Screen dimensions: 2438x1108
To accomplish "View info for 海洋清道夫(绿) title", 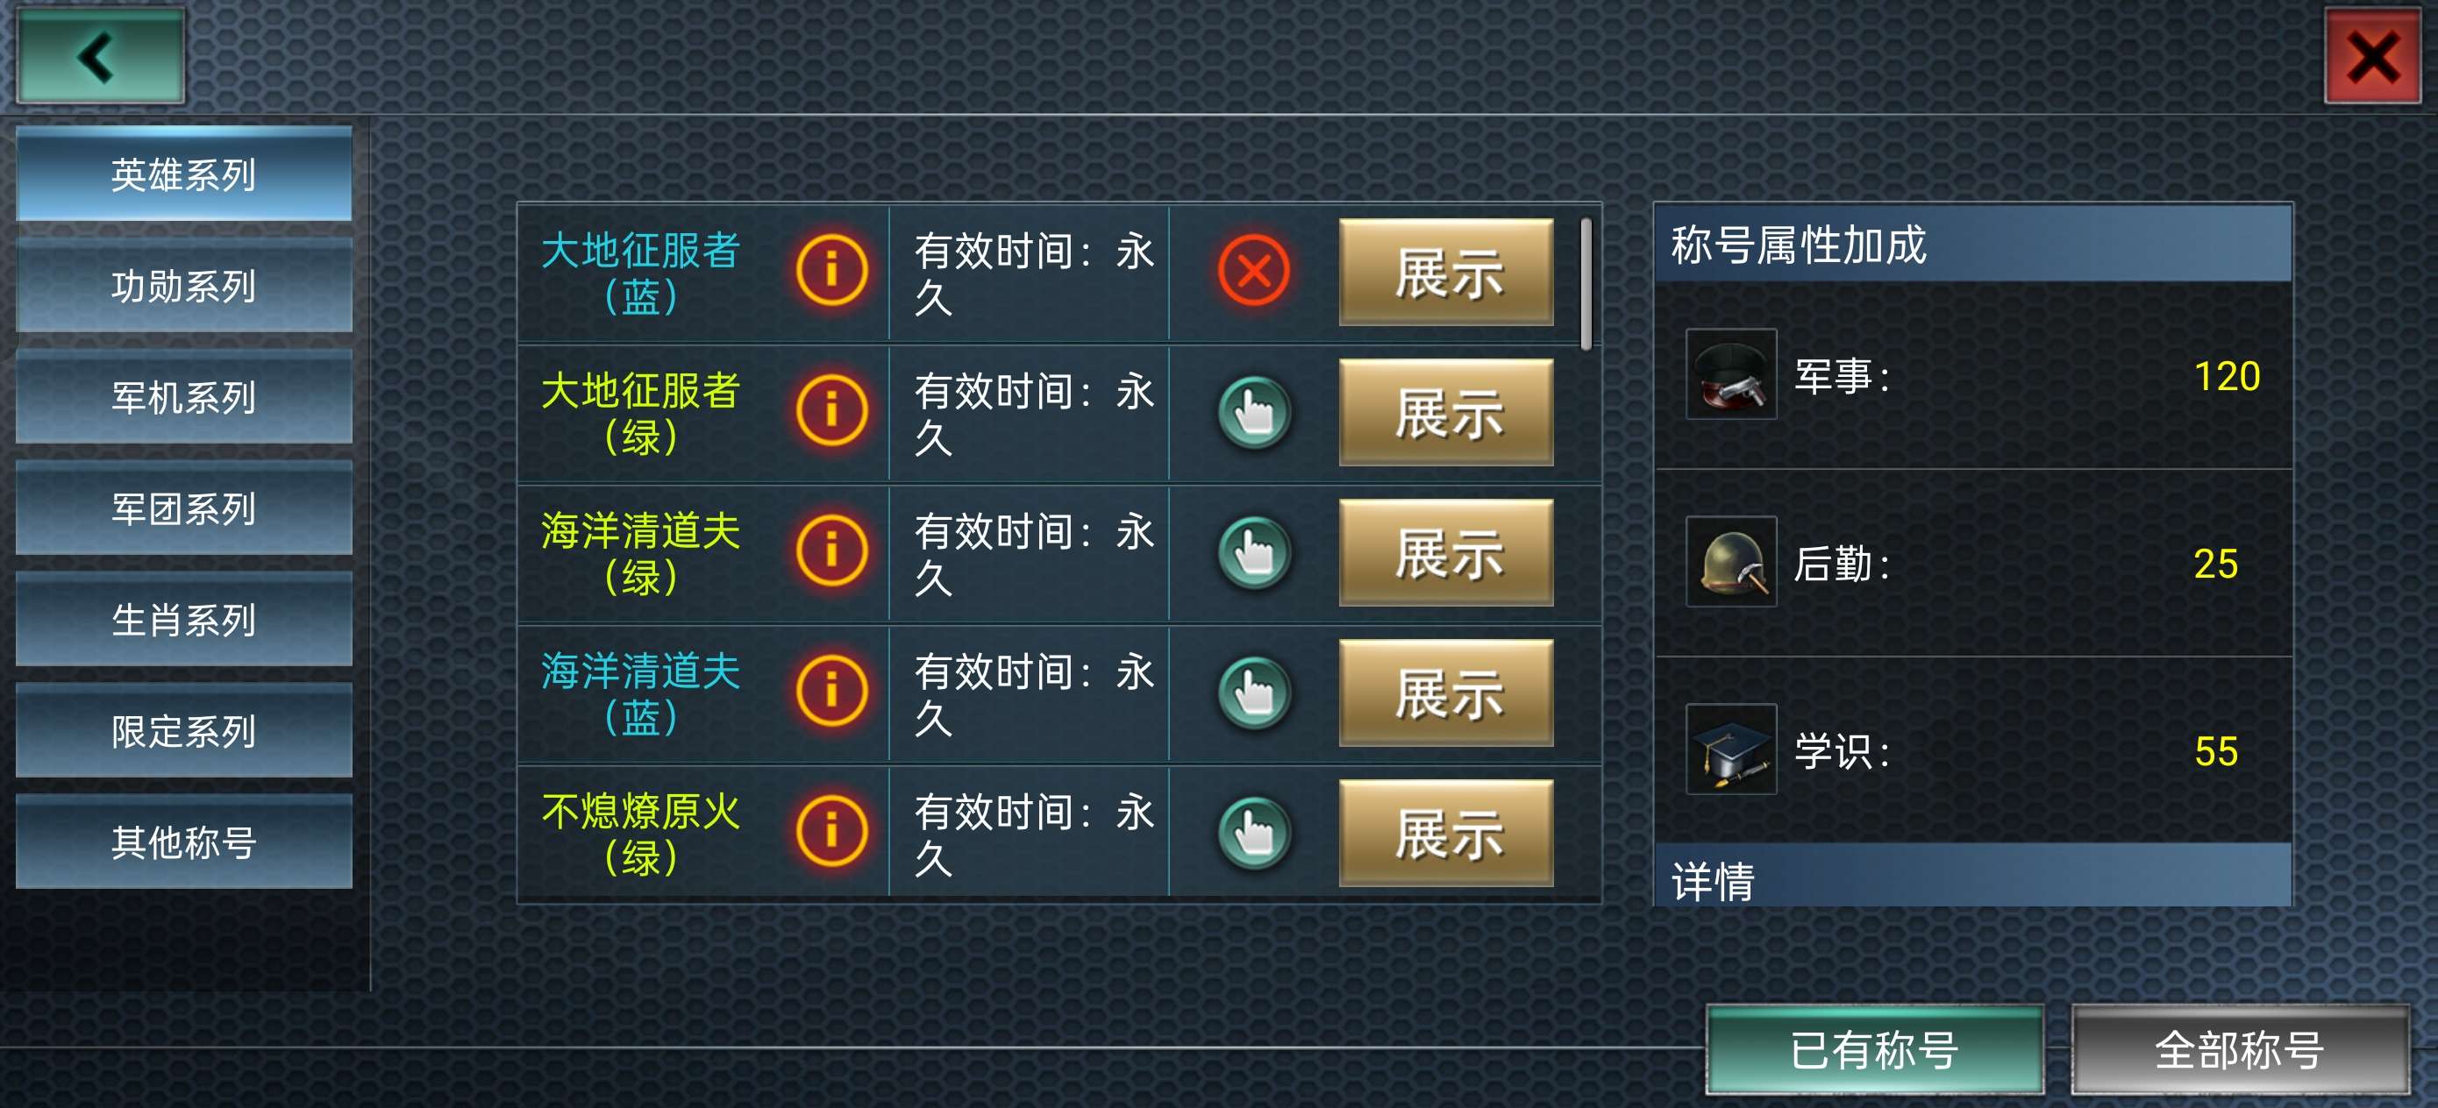I will tap(832, 551).
